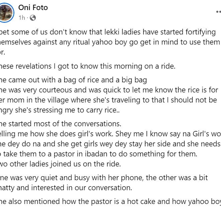The width and height of the screenshot is (221, 207).
Task: Click the public globe privacy icon
Action: tap(33, 18)
